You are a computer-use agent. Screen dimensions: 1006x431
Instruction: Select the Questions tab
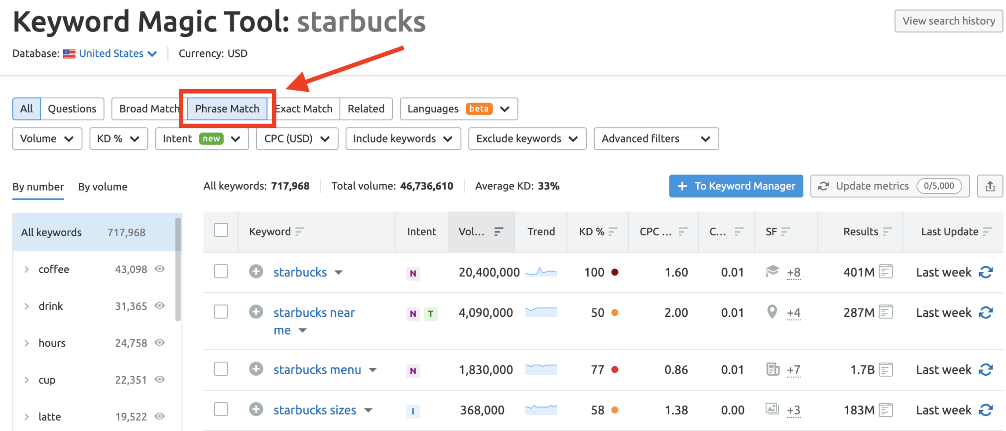[x=72, y=109]
